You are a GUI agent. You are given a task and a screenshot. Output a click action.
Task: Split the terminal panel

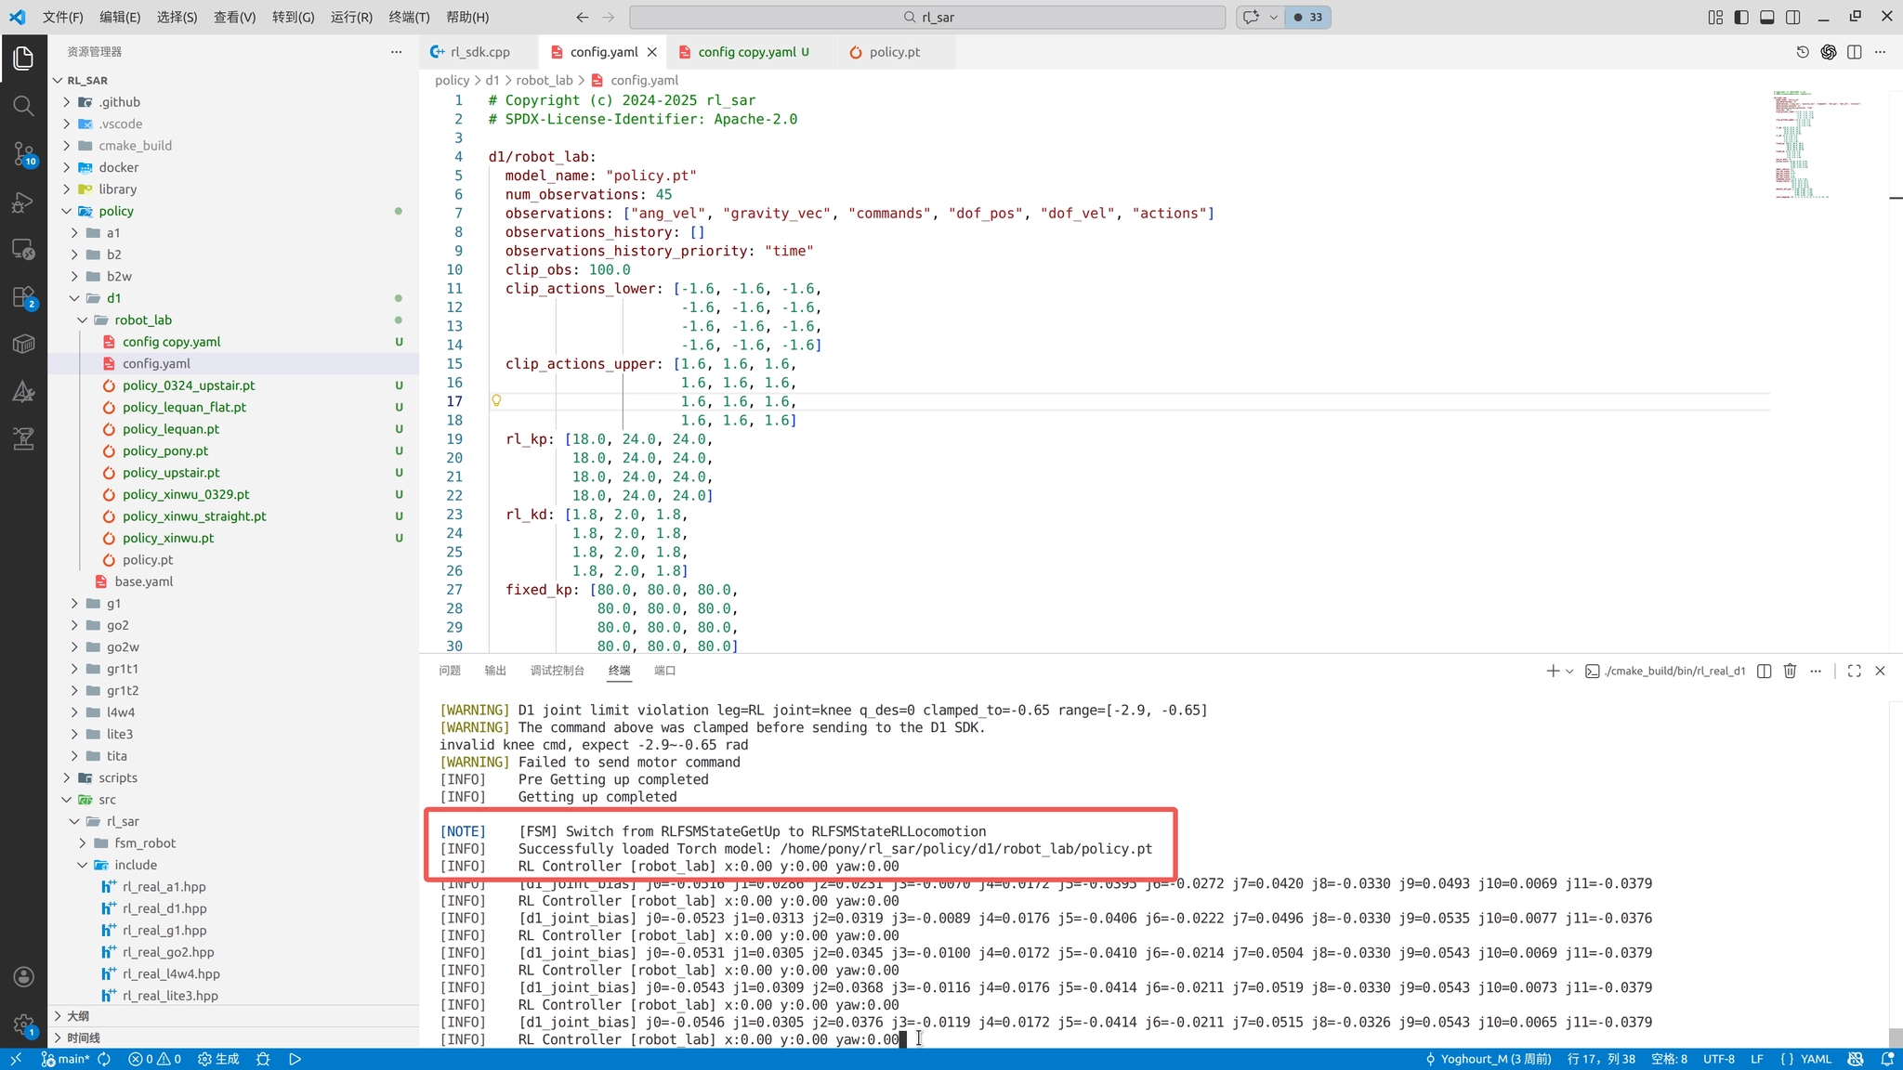[1764, 671]
